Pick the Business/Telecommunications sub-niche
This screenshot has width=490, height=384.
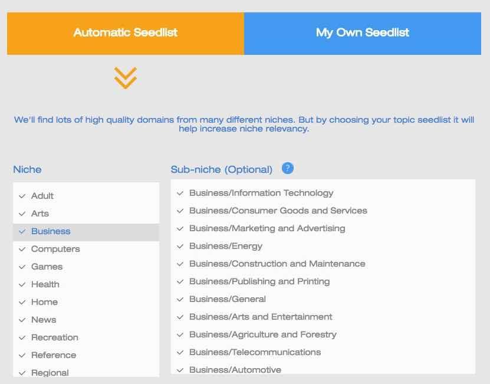click(255, 352)
